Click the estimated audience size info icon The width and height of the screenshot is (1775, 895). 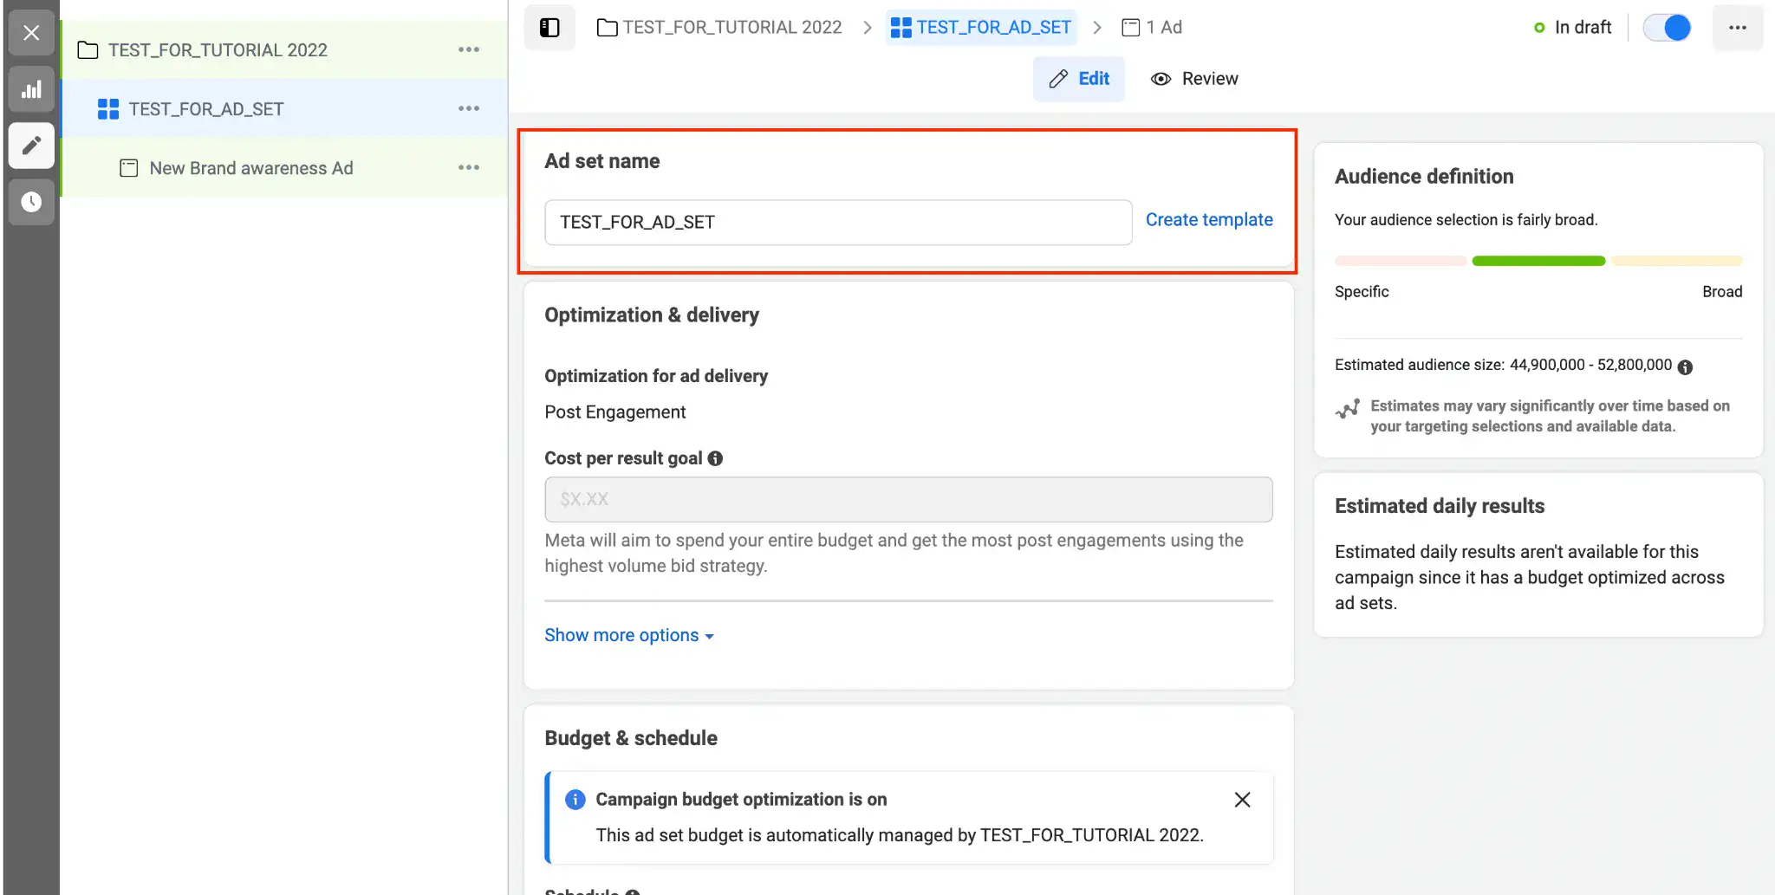[x=1685, y=366]
